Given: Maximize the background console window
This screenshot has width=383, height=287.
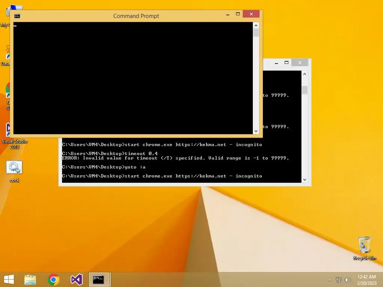Looking at the screenshot, I should click(287, 63).
